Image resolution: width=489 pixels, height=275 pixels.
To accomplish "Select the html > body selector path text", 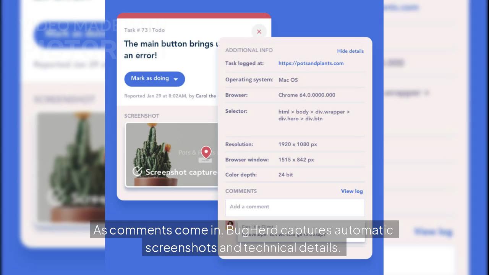I will point(314,115).
